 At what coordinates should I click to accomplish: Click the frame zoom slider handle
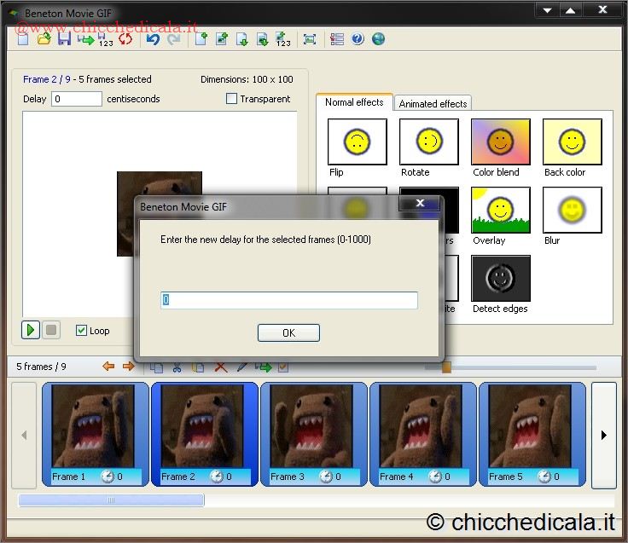tap(445, 367)
